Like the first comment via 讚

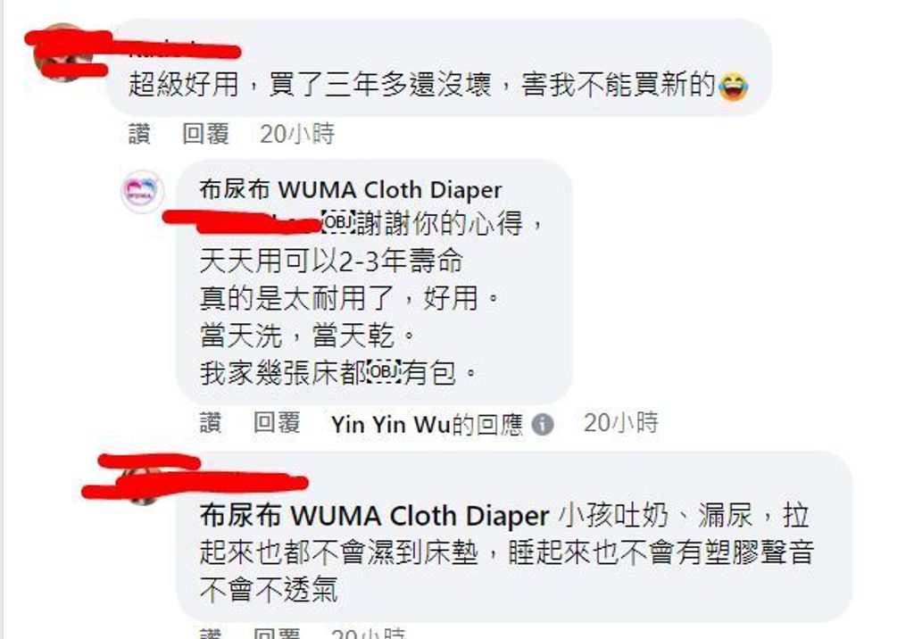coord(139,134)
